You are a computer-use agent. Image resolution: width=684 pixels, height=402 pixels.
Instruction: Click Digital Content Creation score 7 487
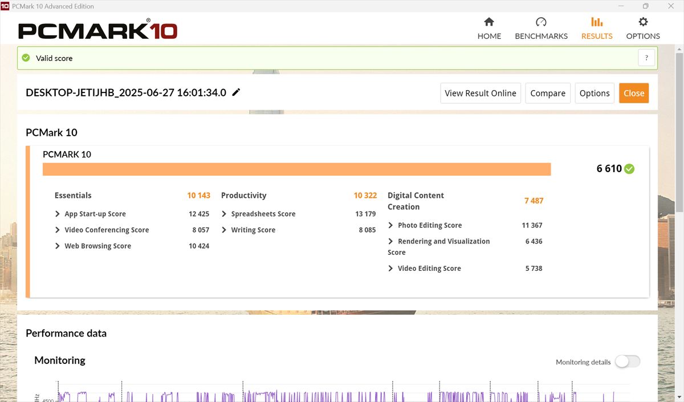click(x=534, y=201)
